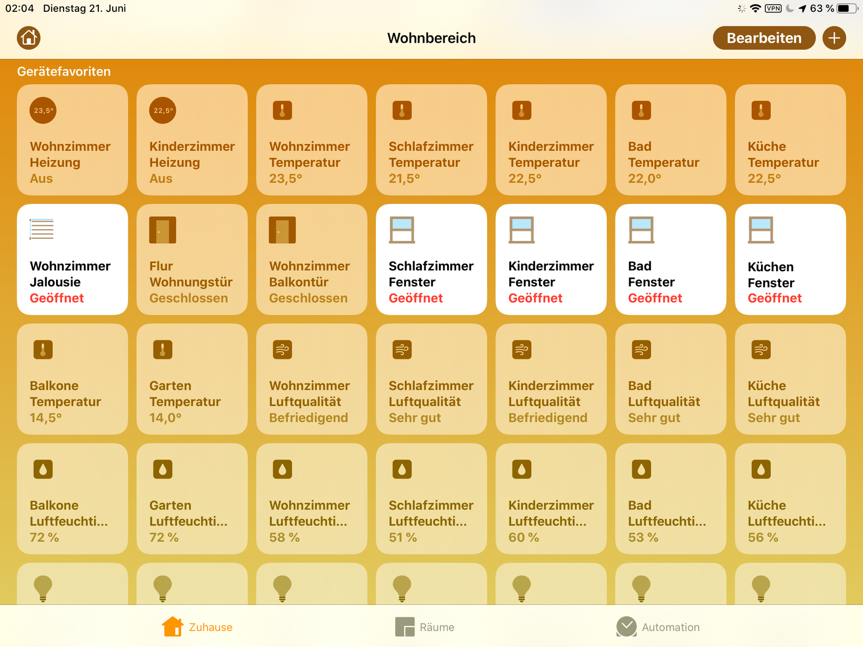Screen dimensions: 863x647
Task: Tap the Bearbeiten button
Action: (x=763, y=38)
